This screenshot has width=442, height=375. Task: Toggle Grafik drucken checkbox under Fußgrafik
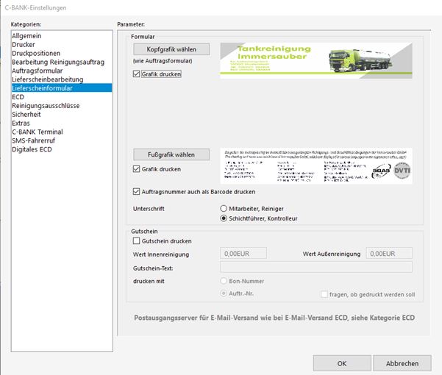[x=138, y=169]
